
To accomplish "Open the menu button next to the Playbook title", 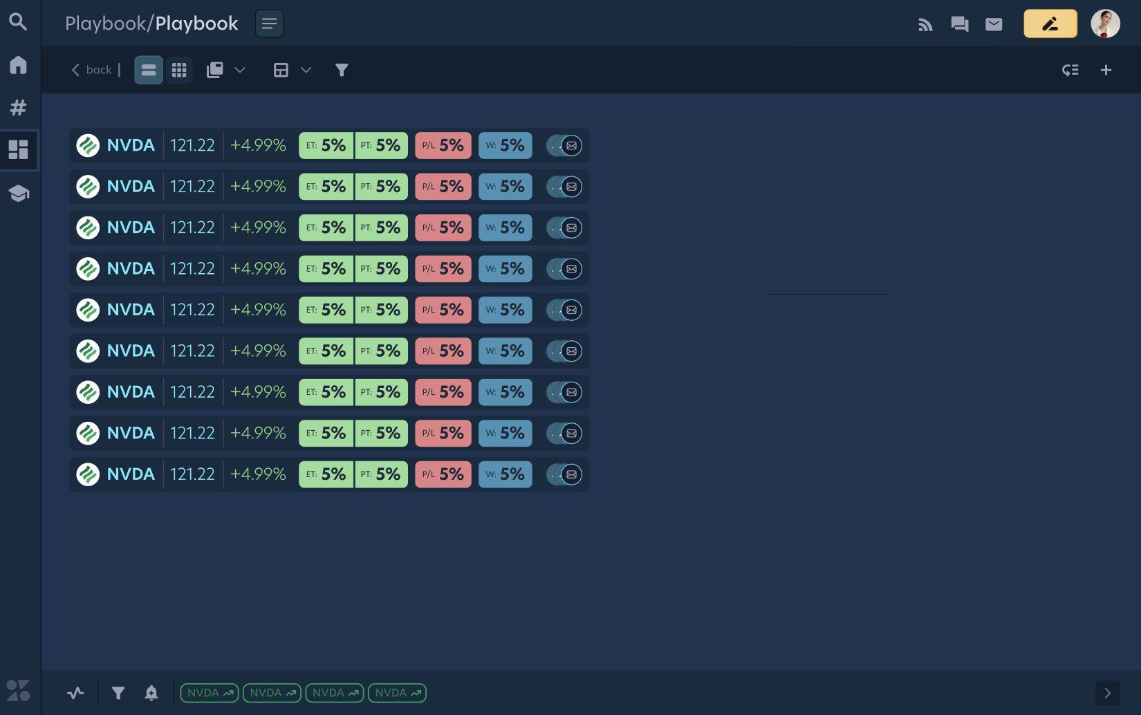I will pos(270,24).
